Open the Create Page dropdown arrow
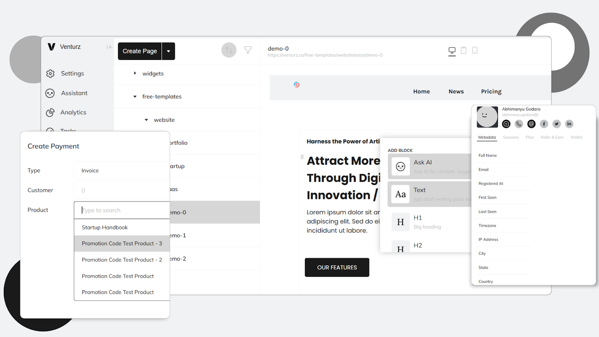599x337 pixels. pos(168,51)
